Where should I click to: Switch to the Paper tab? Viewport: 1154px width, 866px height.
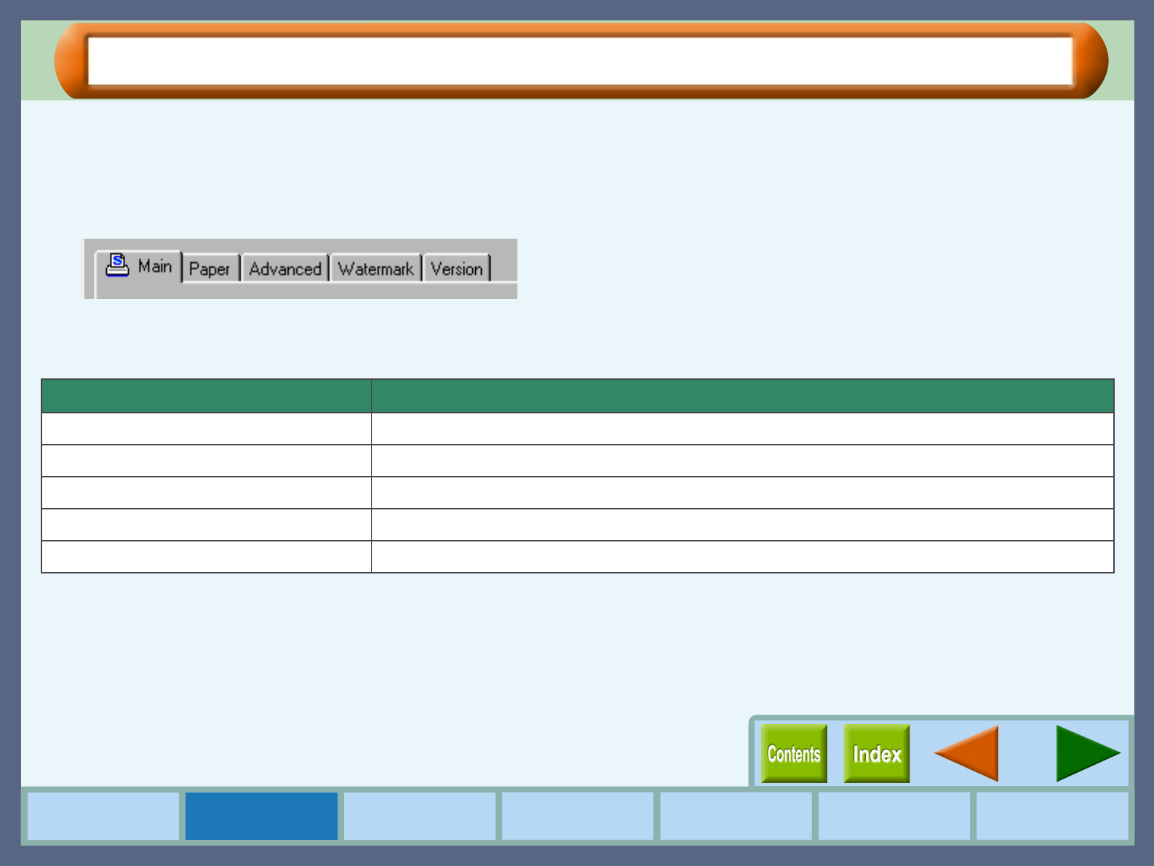tap(210, 269)
